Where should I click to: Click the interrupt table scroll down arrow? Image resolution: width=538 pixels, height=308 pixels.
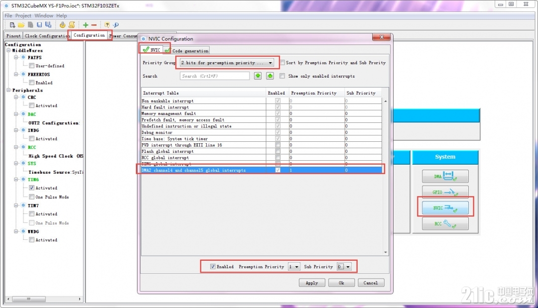click(x=386, y=252)
